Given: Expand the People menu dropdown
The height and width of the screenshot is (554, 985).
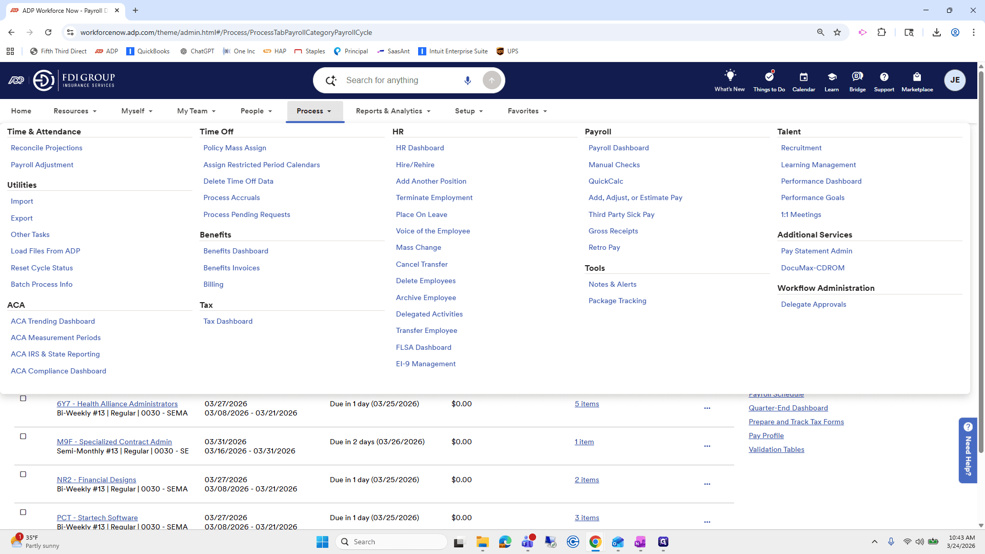Looking at the screenshot, I should click(256, 111).
